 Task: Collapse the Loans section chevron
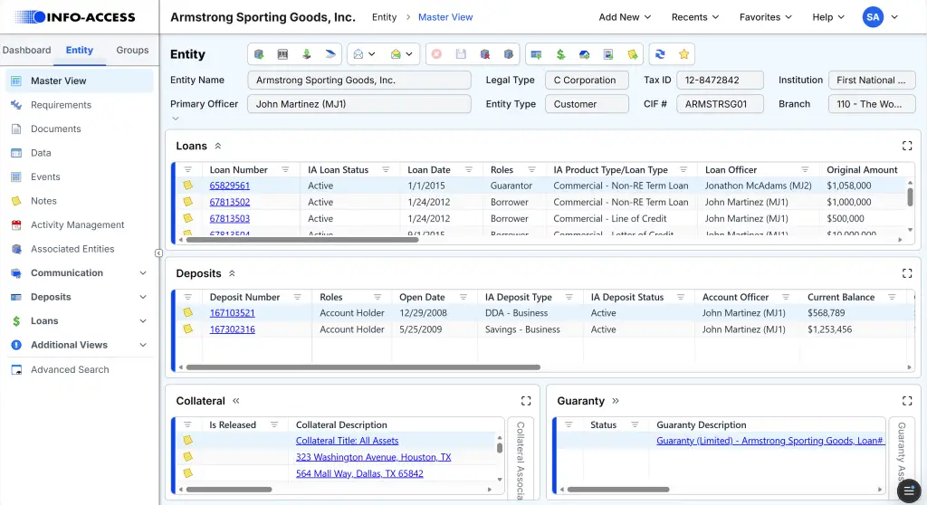[x=218, y=146]
